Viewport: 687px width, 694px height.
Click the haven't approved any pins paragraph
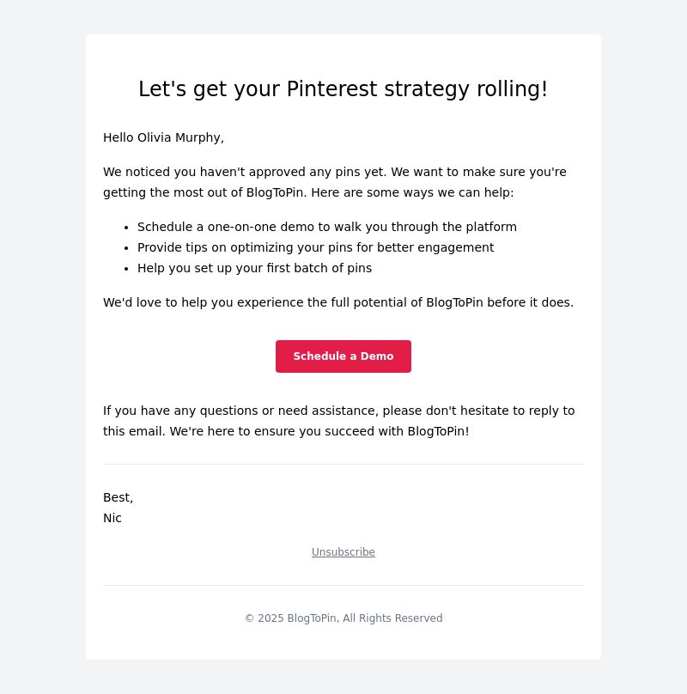(x=335, y=182)
